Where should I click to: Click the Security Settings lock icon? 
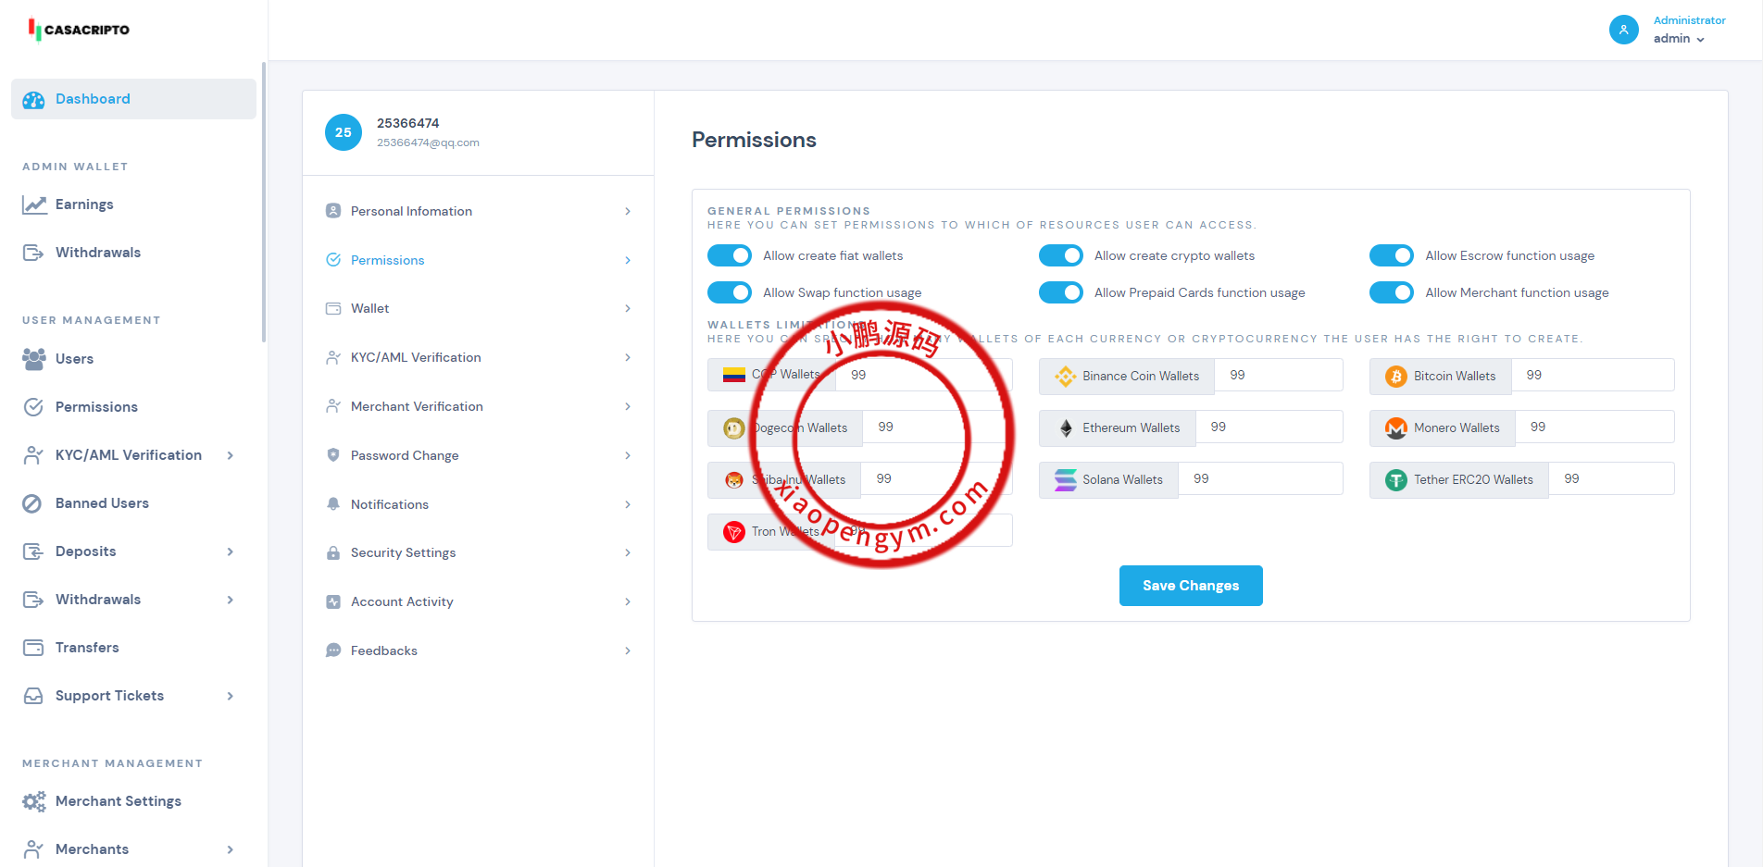pos(333,553)
